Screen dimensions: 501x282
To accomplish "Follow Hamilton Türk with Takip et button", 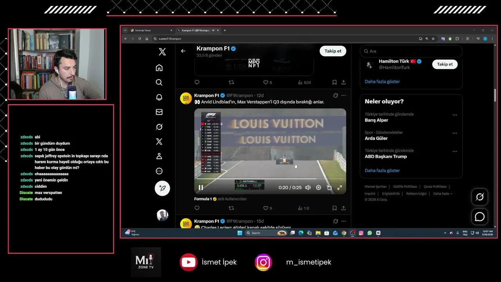I will tap(445, 64).
